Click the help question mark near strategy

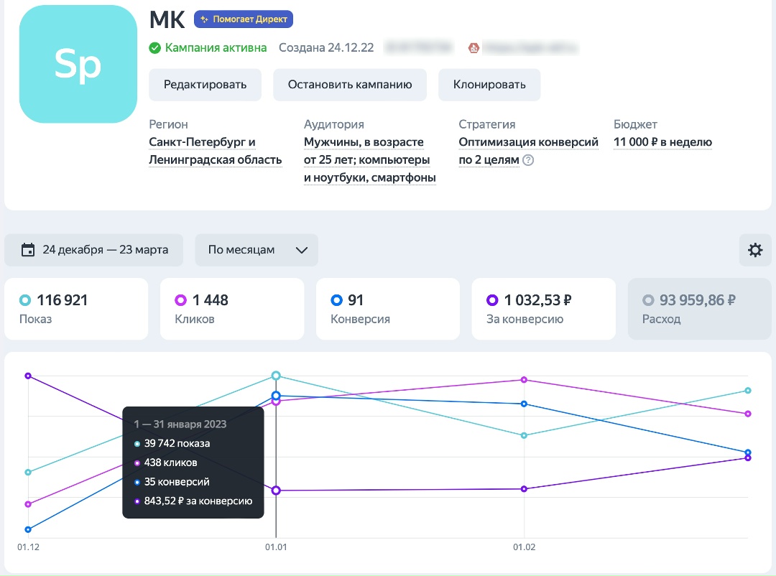coord(528,160)
